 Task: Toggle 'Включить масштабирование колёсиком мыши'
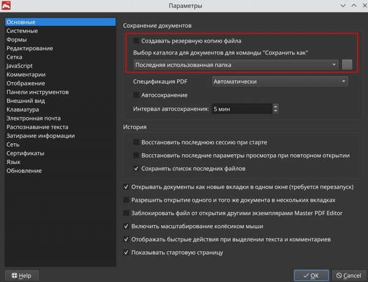coord(126,226)
